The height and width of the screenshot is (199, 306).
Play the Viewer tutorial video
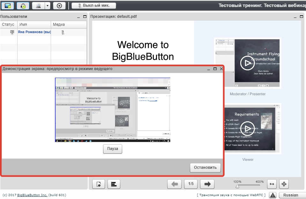click(x=248, y=128)
